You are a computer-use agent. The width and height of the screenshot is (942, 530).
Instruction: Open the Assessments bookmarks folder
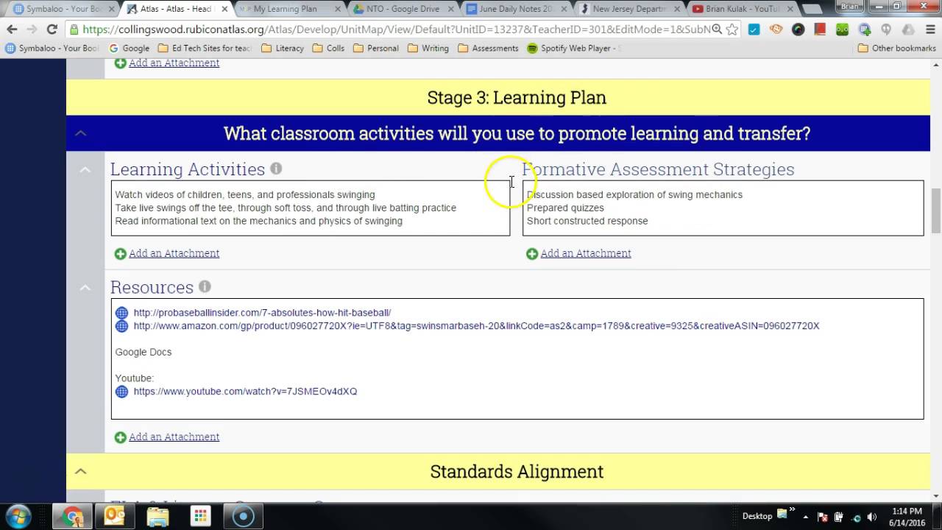coord(488,48)
